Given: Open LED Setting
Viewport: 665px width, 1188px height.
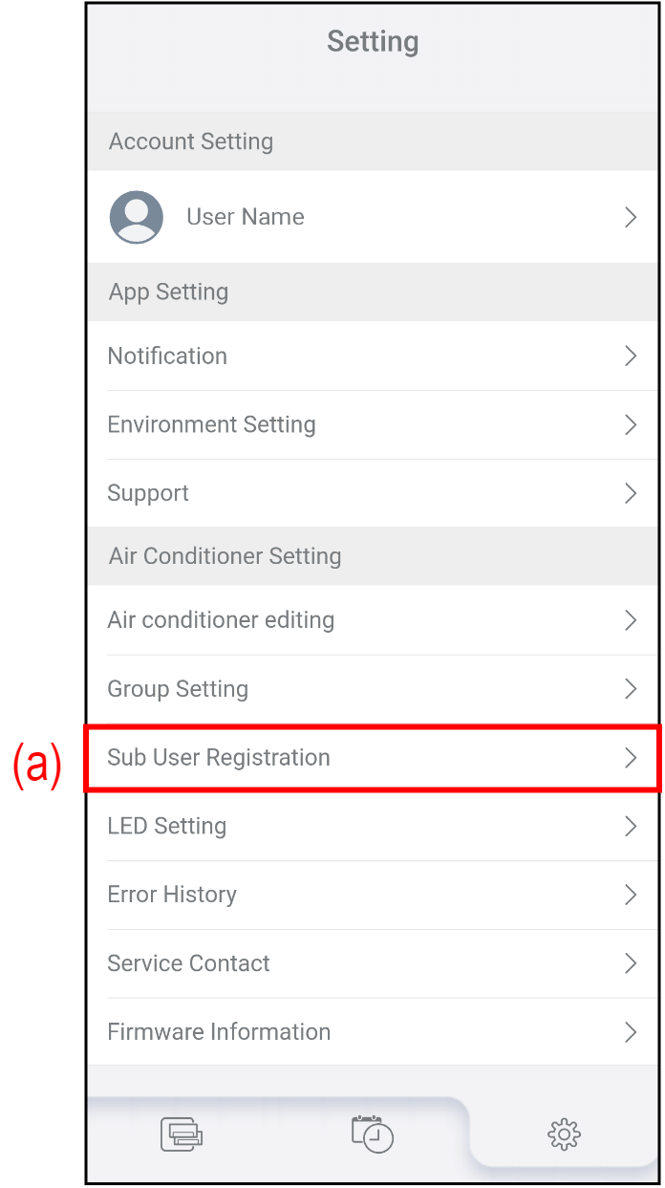Looking at the screenshot, I should (x=167, y=826).
